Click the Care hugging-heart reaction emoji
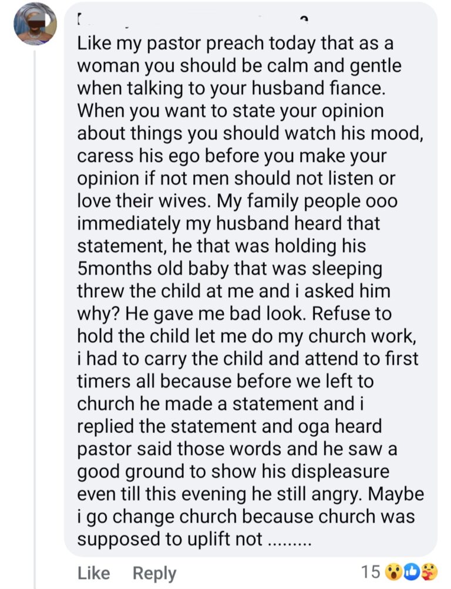The height and width of the screenshot is (589, 451). (429, 571)
